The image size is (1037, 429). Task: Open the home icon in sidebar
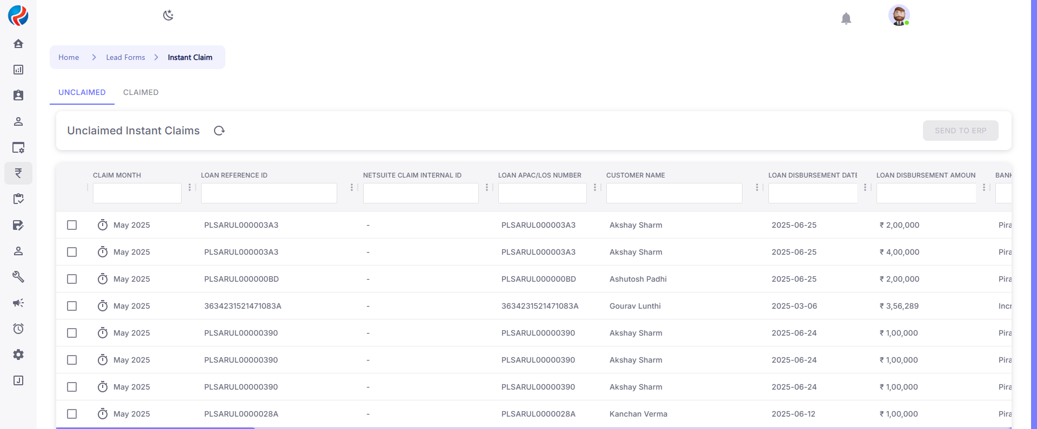18,44
